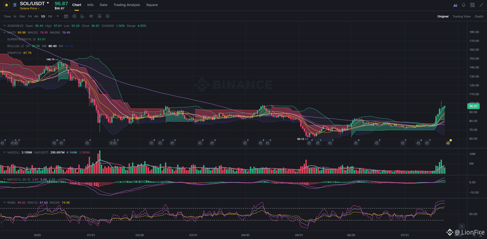Collapse the OHLC date info row
The image size is (487, 239).
tap(4, 25)
